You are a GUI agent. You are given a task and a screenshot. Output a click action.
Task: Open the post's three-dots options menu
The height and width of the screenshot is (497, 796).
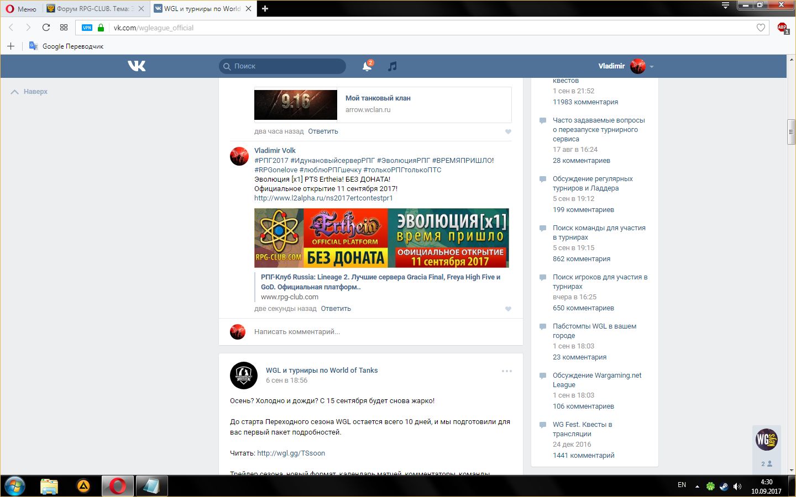(x=506, y=371)
